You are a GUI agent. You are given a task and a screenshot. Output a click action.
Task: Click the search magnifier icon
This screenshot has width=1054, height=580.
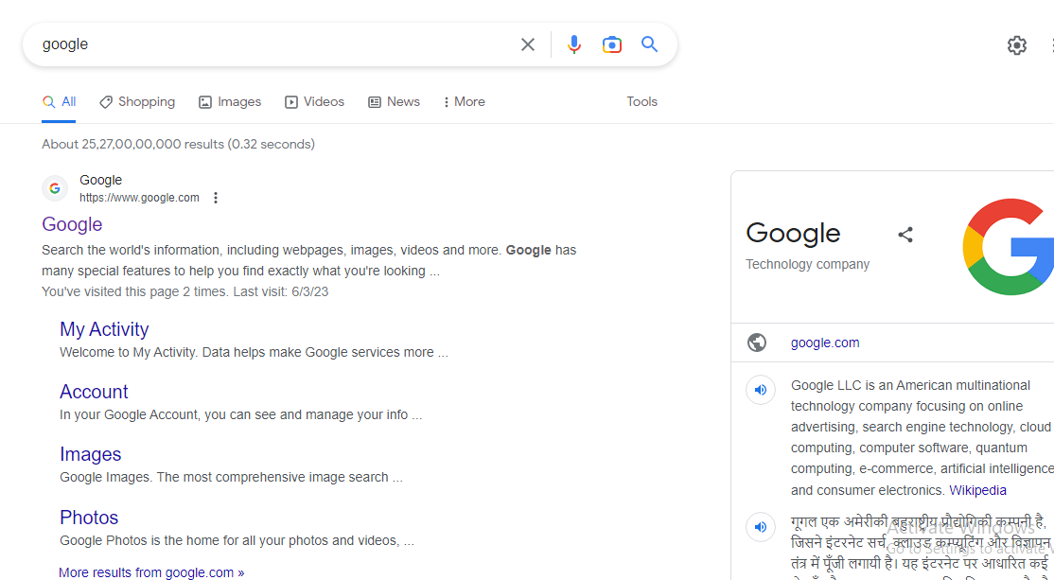(649, 44)
